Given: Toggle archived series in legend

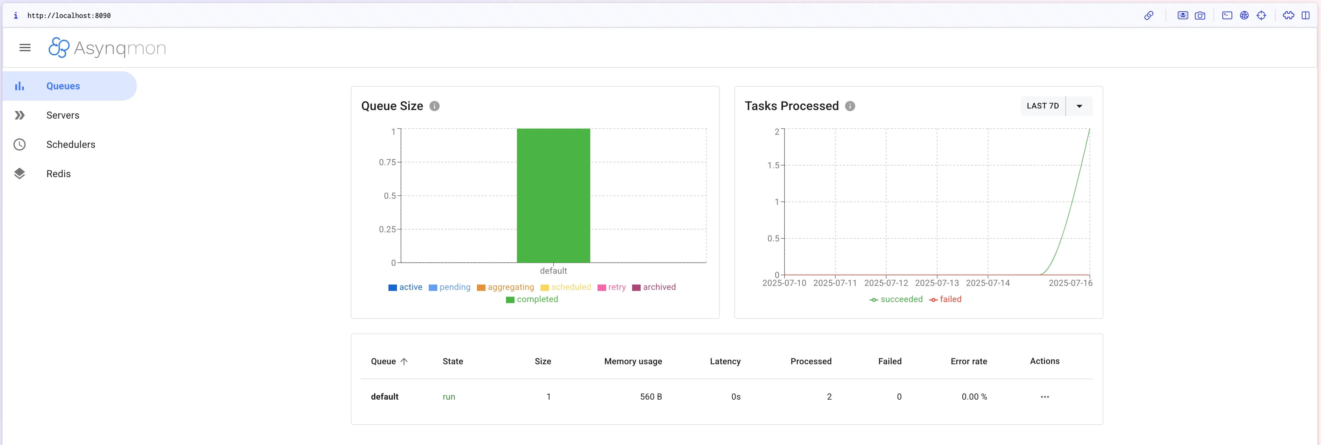Looking at the screenshot, I should point(654,287).
